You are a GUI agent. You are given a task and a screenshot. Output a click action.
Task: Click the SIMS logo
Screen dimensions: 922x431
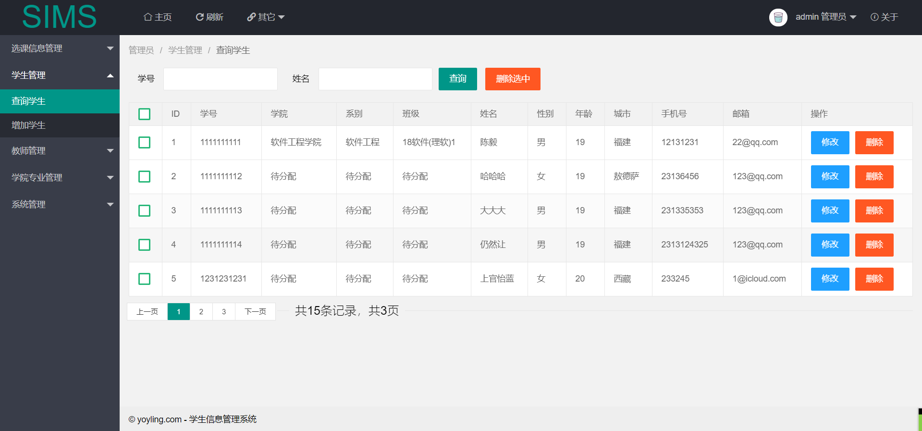59,17
